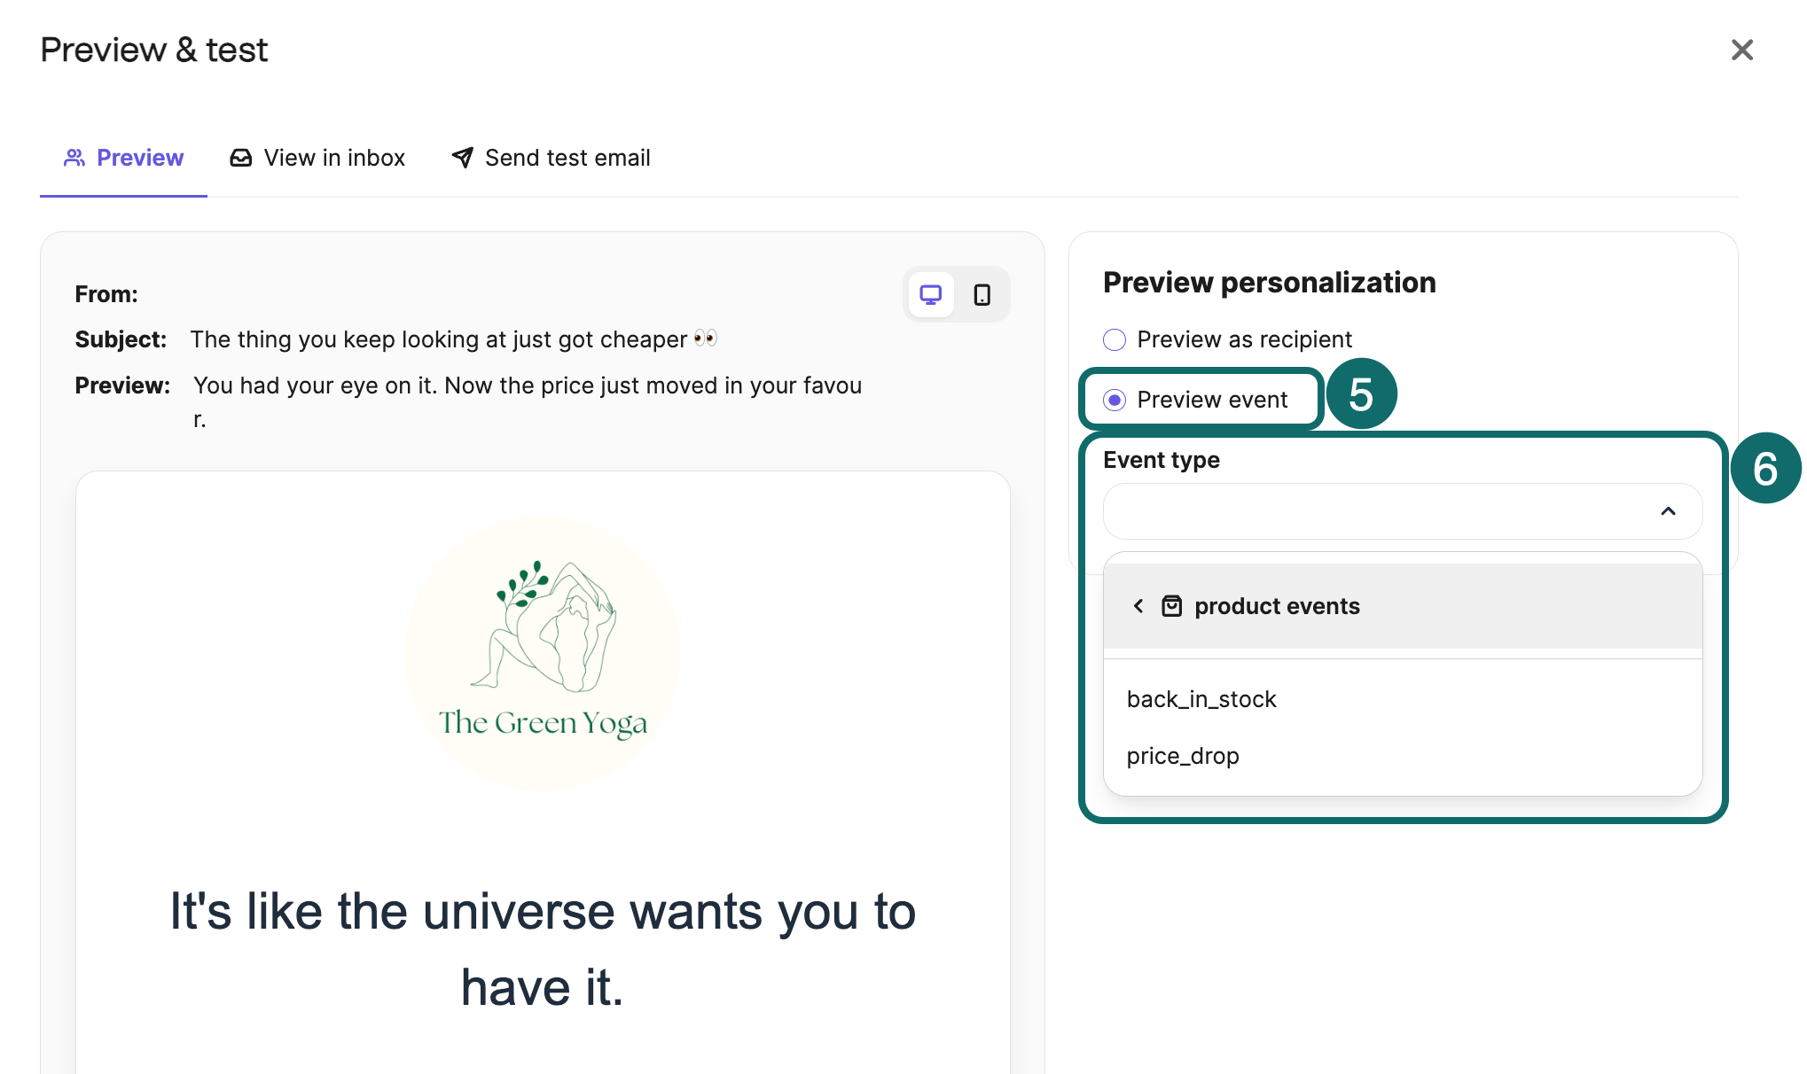Switch to desktop preview mode icon
This screenshot has height=1074, width=1807.
point(930,294)
